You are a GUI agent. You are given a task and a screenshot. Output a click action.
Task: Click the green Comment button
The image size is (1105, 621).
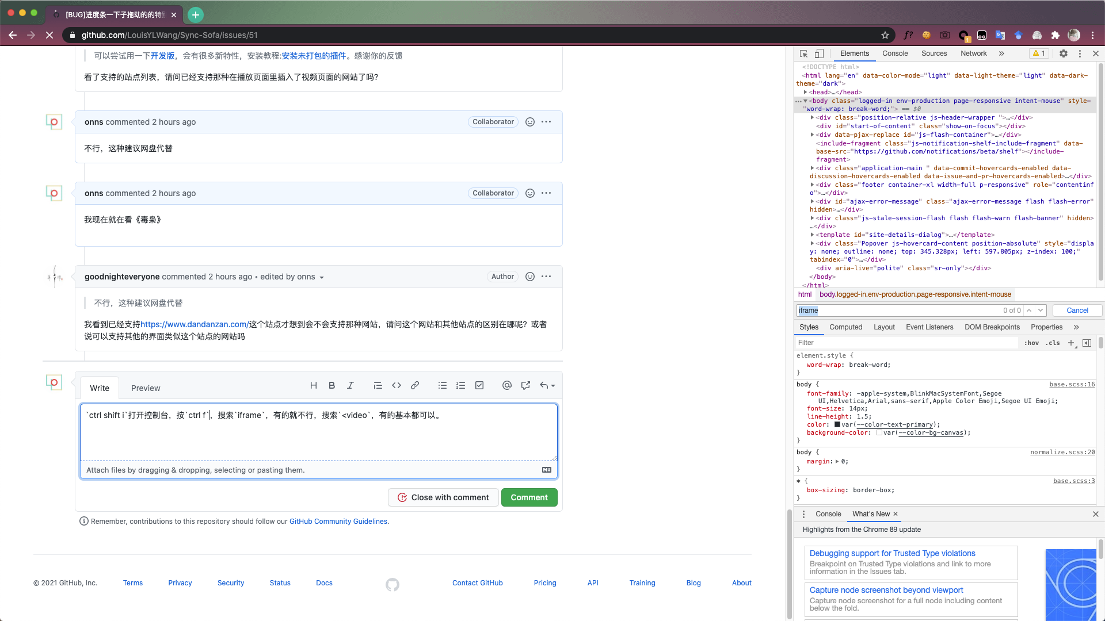pyautogui.click(x=529, y=497)
